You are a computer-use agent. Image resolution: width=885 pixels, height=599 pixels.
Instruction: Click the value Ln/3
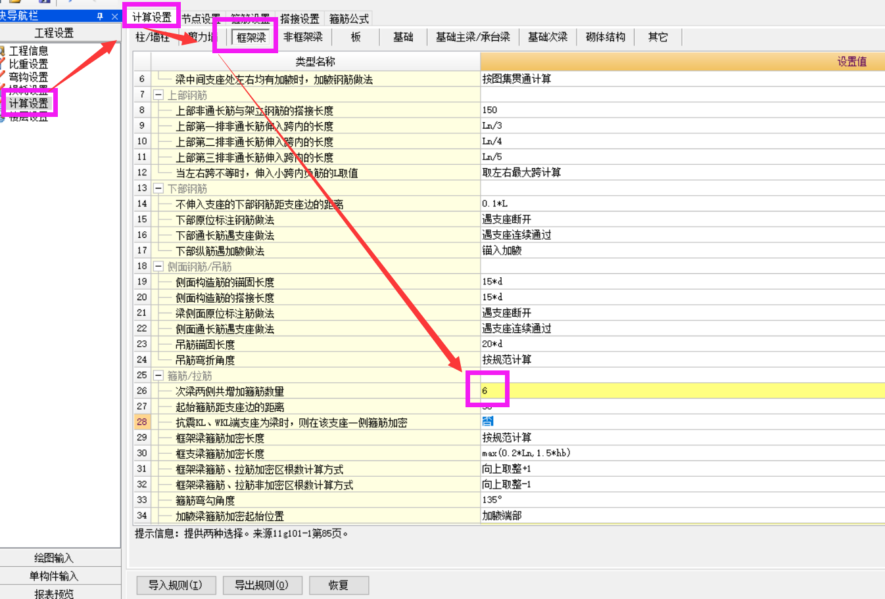(x=492, y=125)
